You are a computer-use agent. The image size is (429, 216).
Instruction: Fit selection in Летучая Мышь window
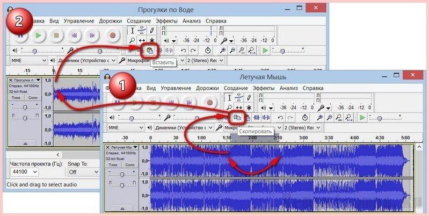[339, 118]
